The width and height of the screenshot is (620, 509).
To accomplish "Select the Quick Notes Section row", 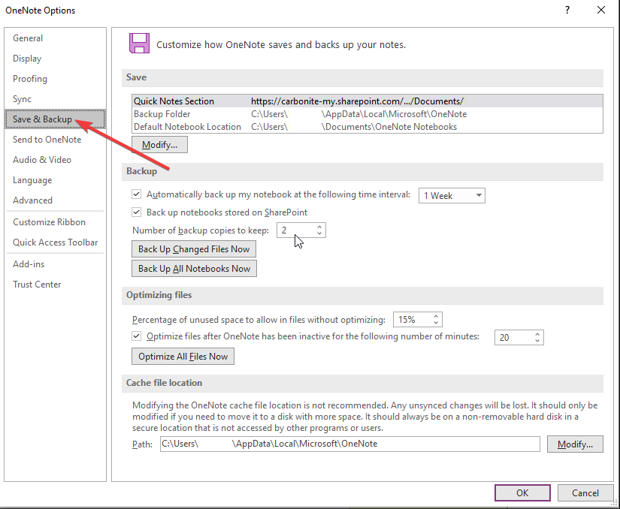I will click(367, 101).
